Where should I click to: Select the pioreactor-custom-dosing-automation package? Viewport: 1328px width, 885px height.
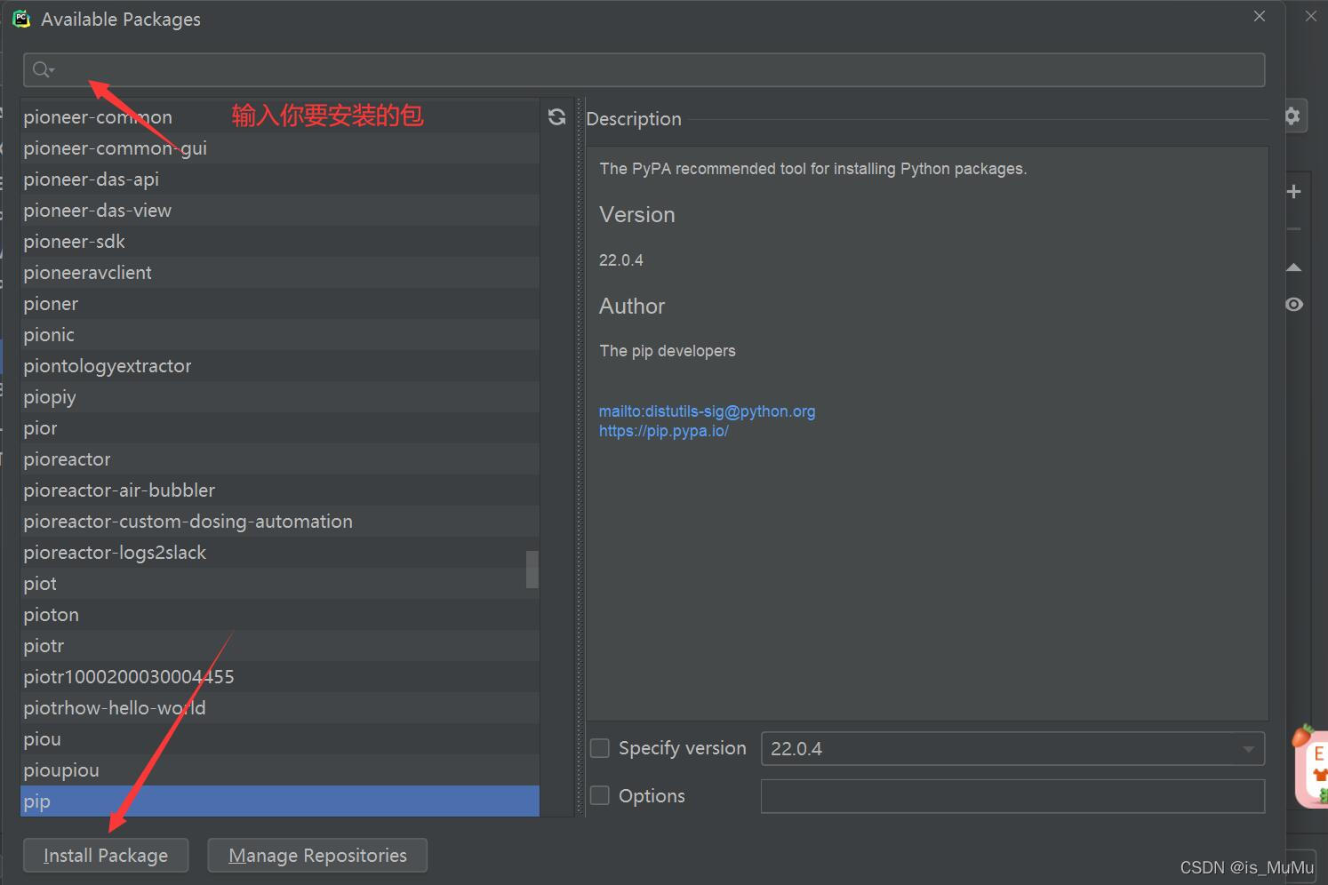tap(280, 522)
